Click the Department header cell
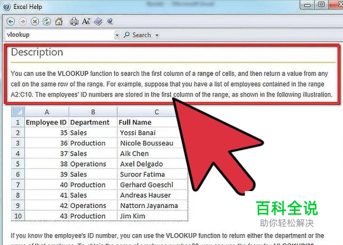The height and width of the screenshot is (245, 343). click(93, 123)
